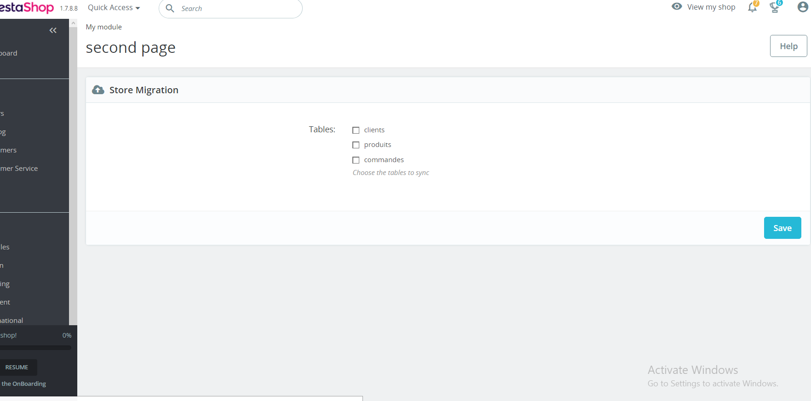Click the stop the OnBoarding link

23,384
